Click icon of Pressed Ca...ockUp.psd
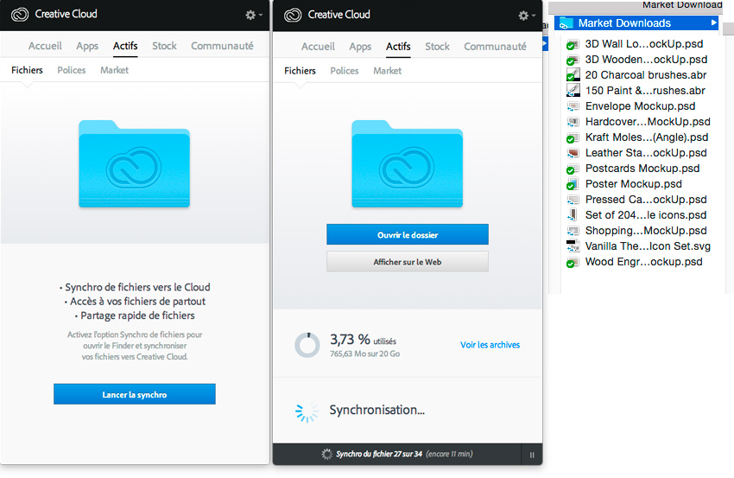The image size is (734, 478). (x=573, y=200)
